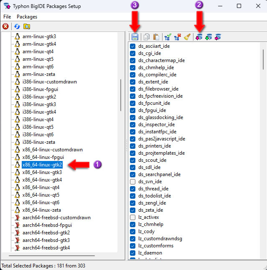This screenshot has width=267, height=270.
Task: Click the folder search icon
Action: (x=27, y=26)
